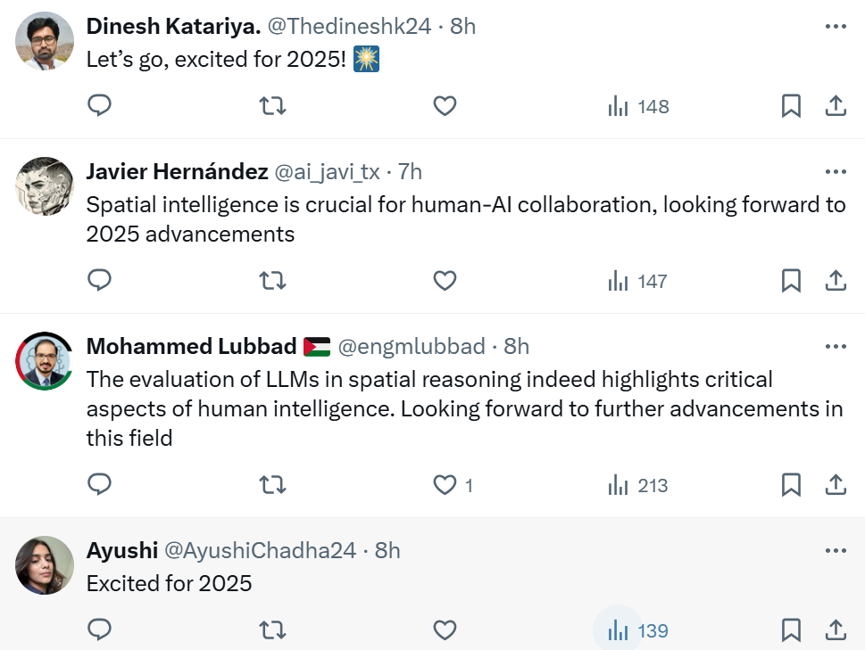
Task: Share Javier Hernández's tweet
Action: 835,282
